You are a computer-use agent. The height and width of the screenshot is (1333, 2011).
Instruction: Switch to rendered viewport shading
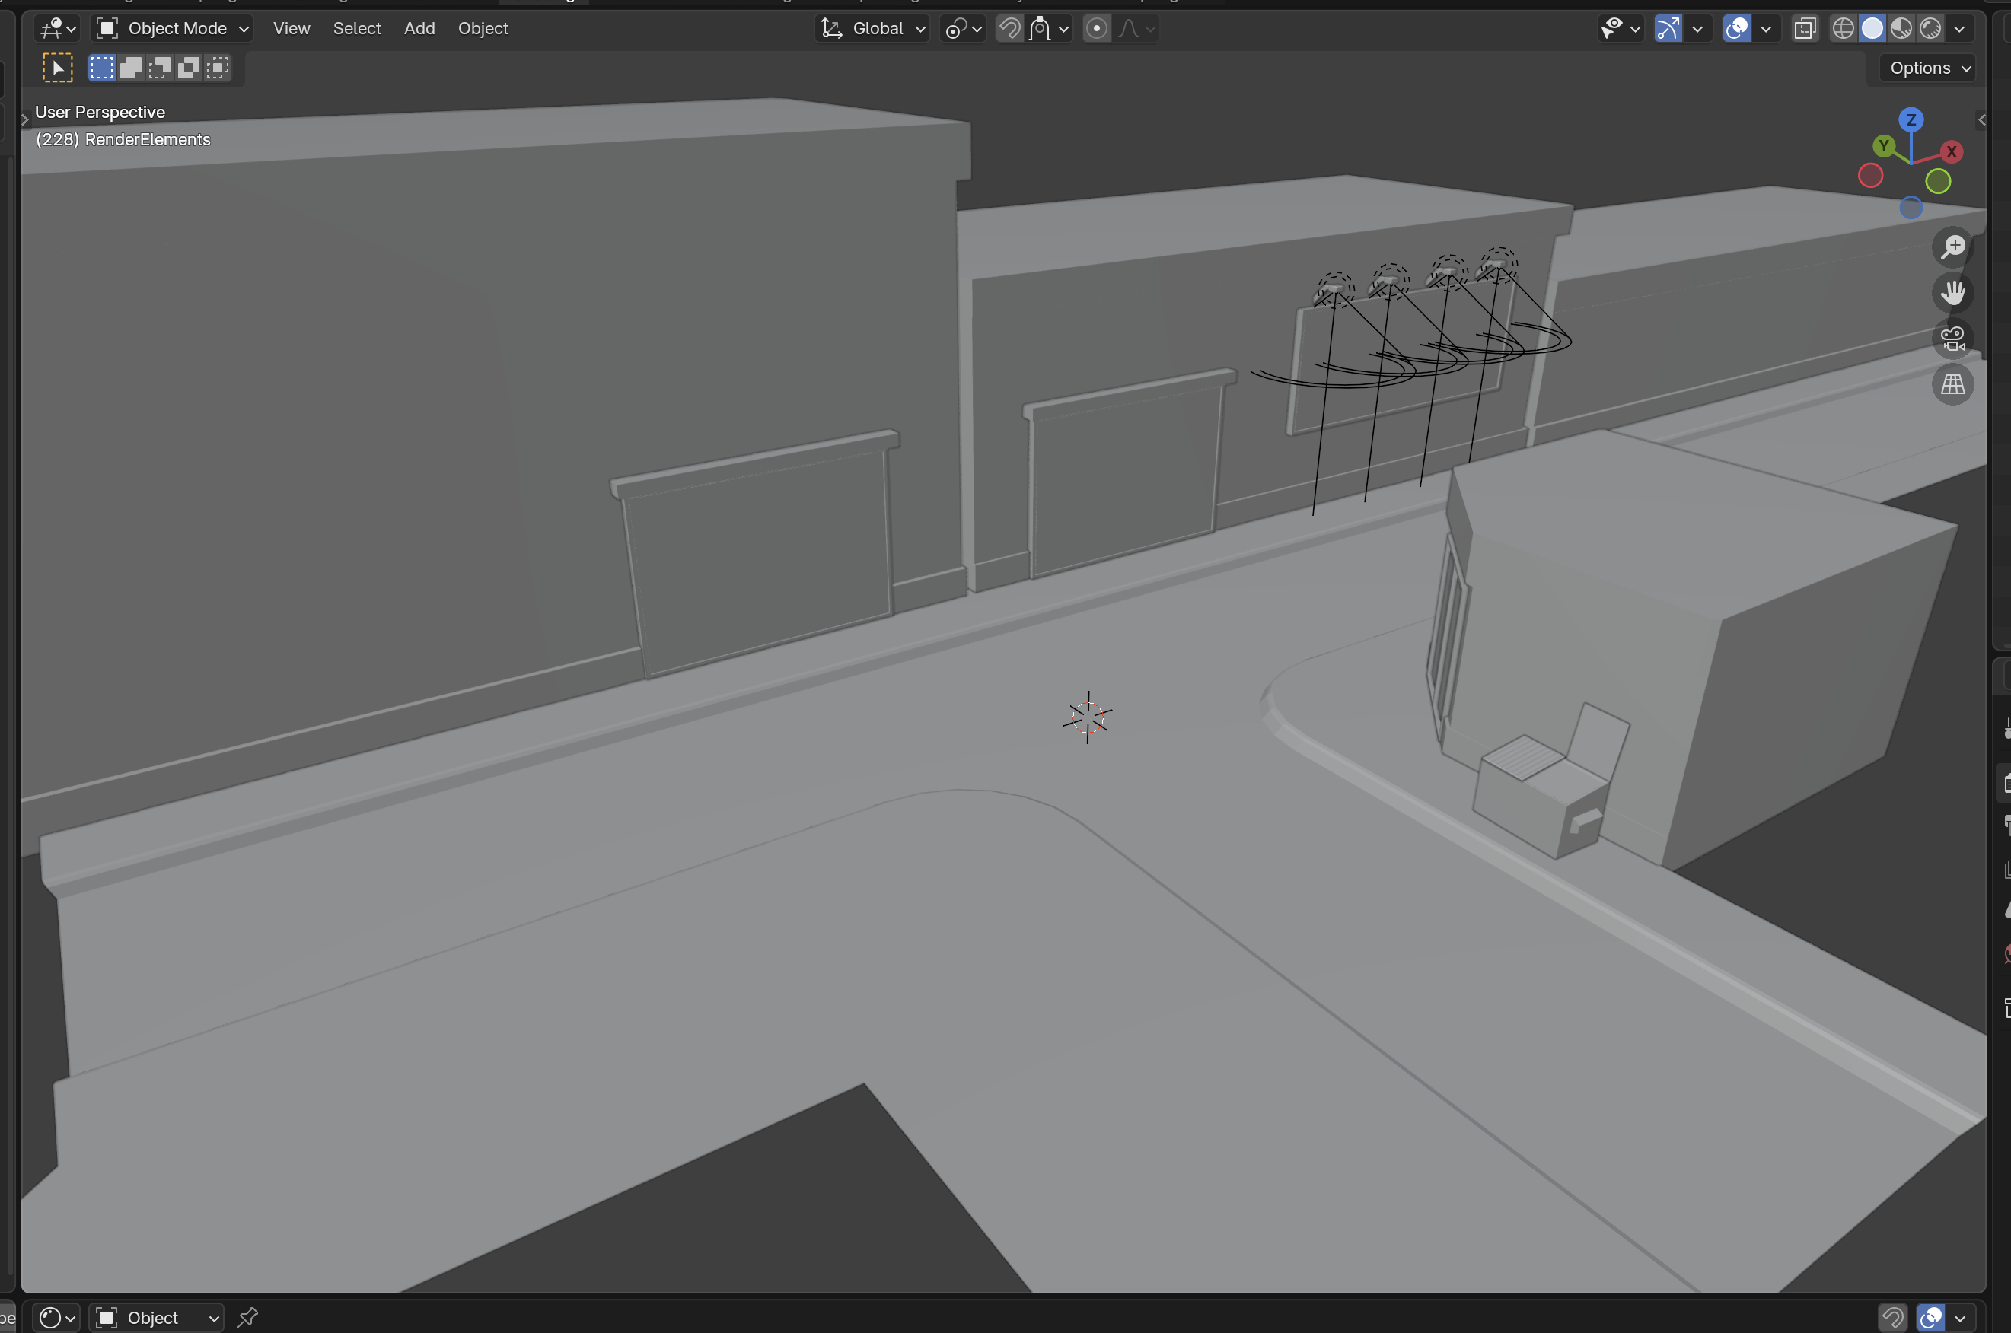point(1930,29)
